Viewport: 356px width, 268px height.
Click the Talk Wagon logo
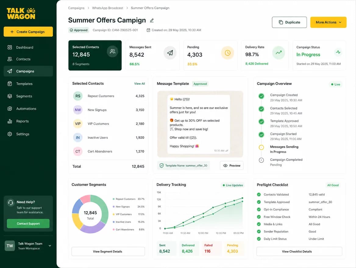click(21, 13)
